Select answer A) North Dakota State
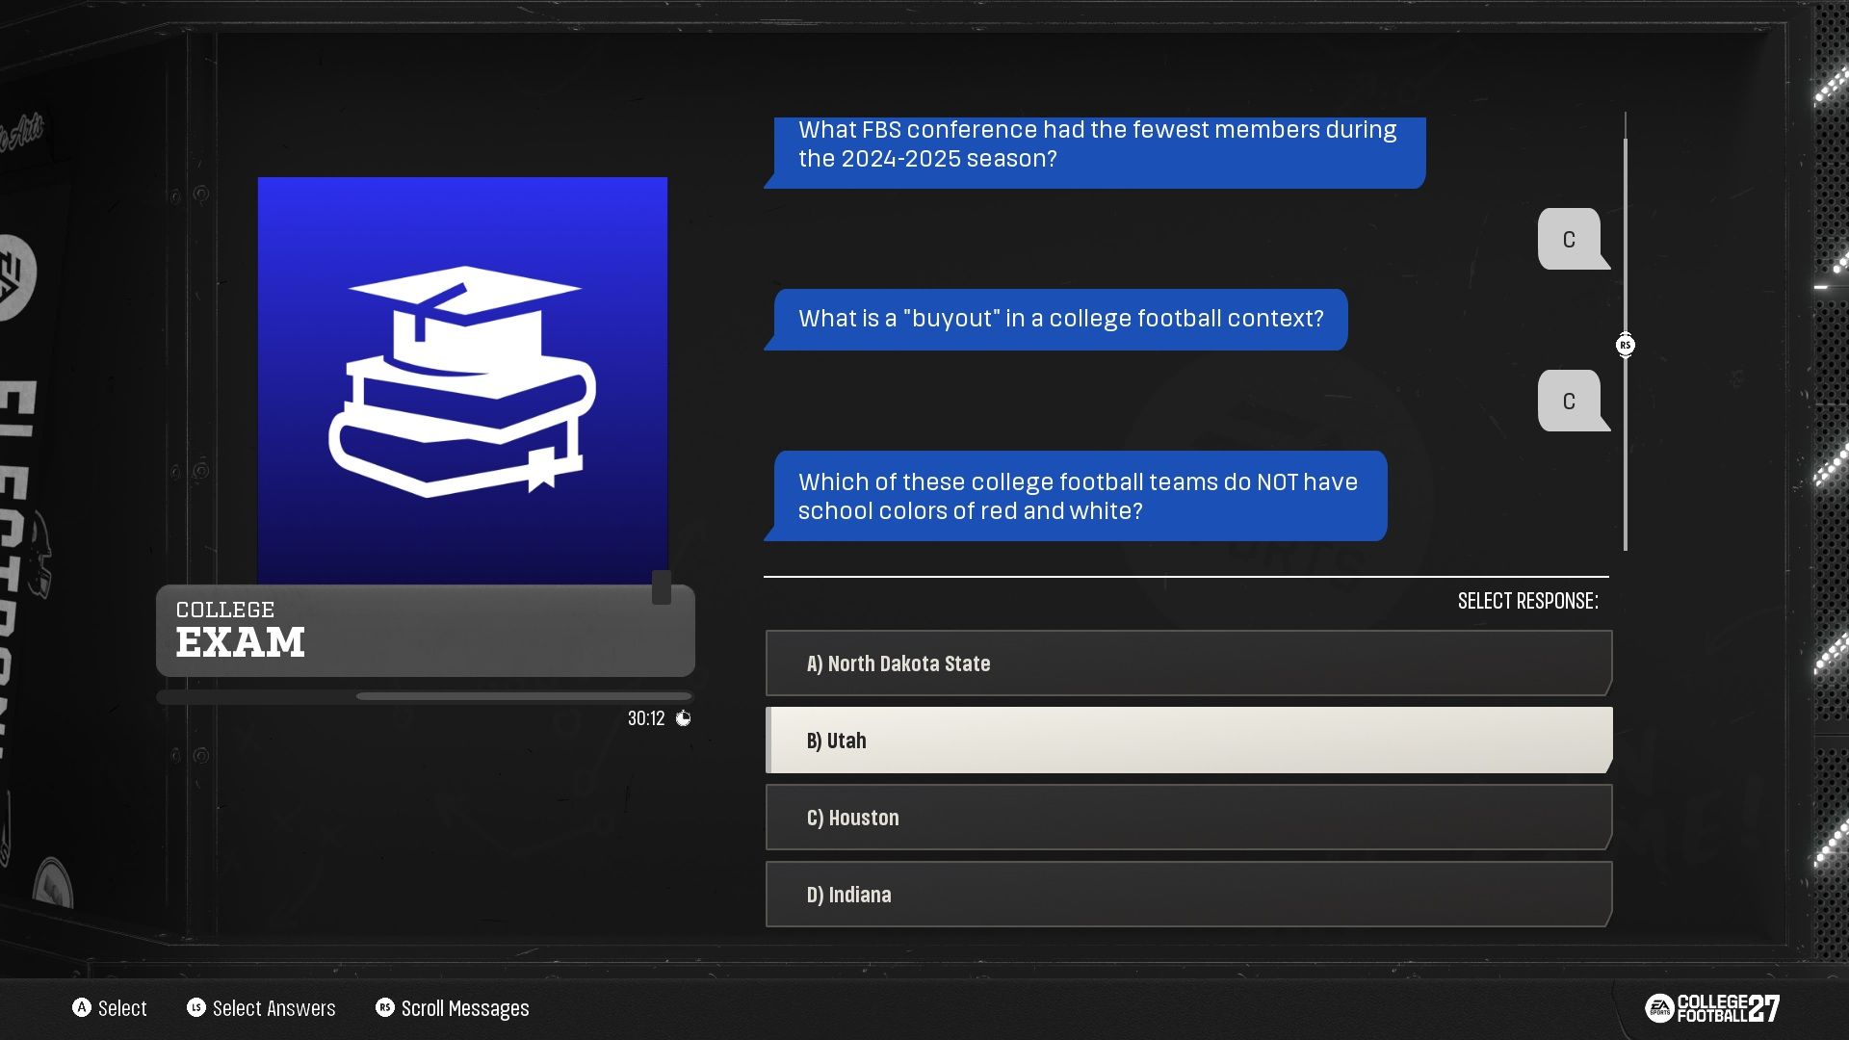1849x1040 pixels. (x=1188, y=663)
